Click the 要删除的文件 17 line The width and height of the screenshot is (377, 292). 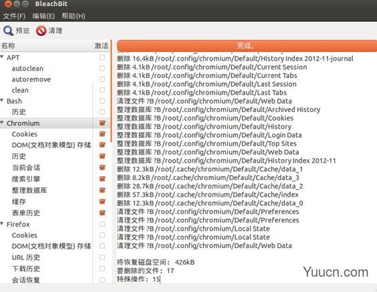(145, 271)
